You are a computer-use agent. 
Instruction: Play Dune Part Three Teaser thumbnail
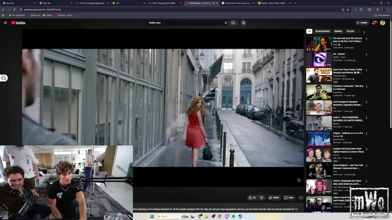(319, 75)
